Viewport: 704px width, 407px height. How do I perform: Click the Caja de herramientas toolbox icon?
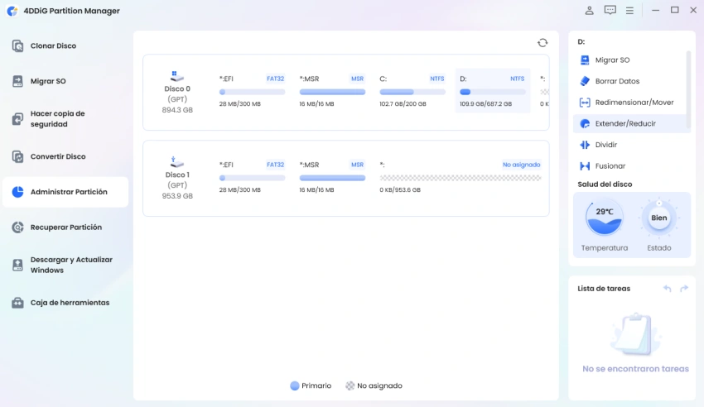[x=17, y=303]
